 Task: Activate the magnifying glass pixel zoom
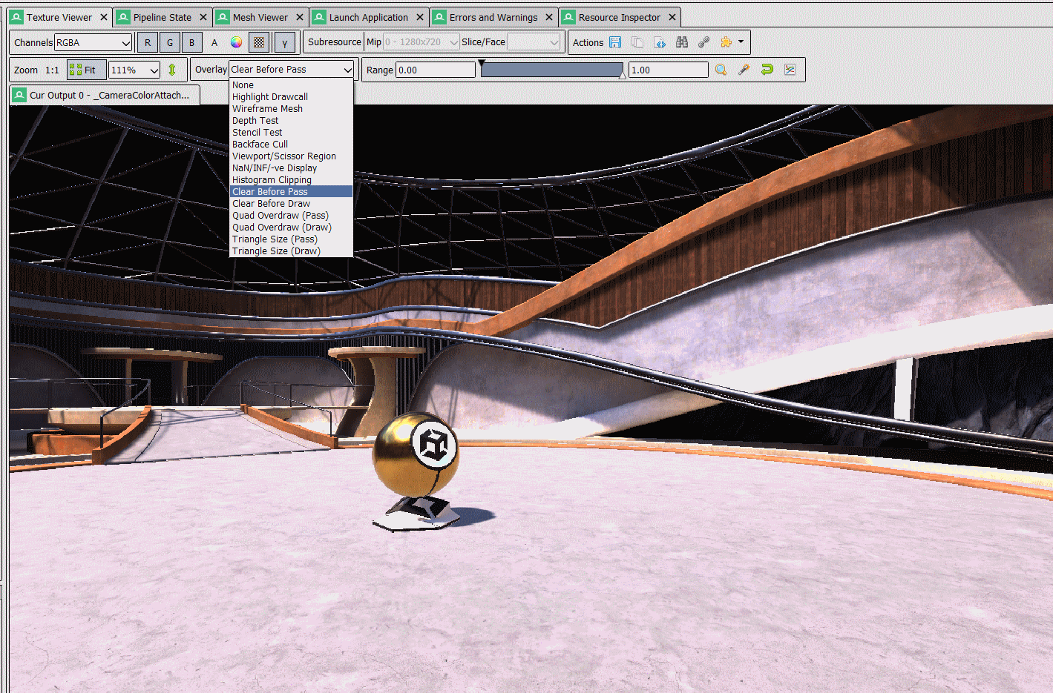pos(721,70)
